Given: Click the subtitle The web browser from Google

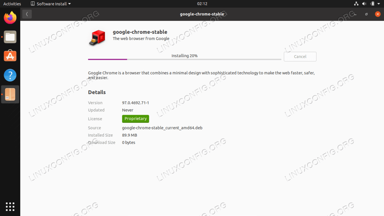Looking at the screenshot, I should pos(141,38).
